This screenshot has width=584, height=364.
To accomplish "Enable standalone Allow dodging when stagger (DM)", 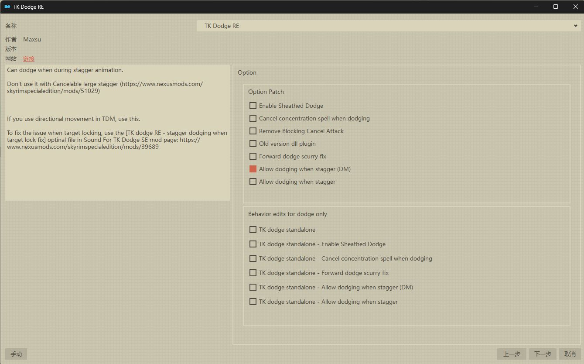I will (x=253, y=287).
